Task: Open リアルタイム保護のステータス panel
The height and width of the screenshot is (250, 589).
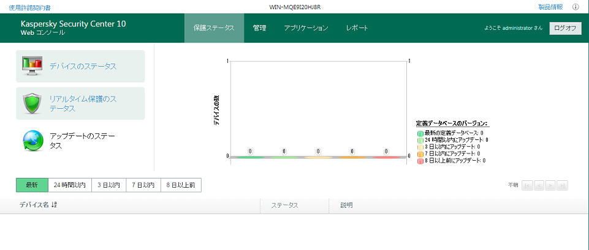Action: [80, 103]
